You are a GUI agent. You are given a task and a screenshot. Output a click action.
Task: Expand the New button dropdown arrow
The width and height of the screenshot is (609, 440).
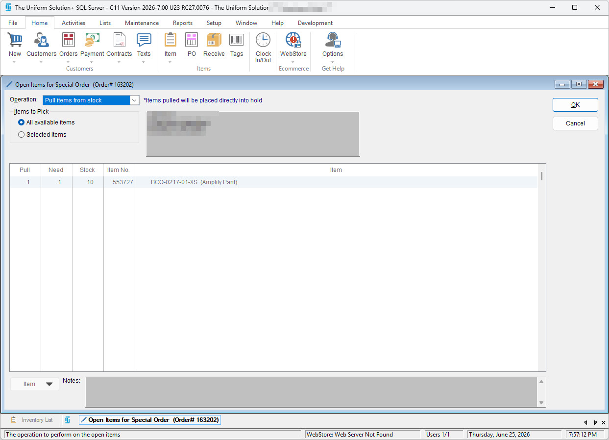coord(15,62)
